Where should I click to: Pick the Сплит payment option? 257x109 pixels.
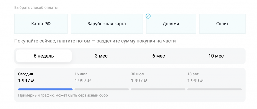pyautogui.click(x=222, y=24)
